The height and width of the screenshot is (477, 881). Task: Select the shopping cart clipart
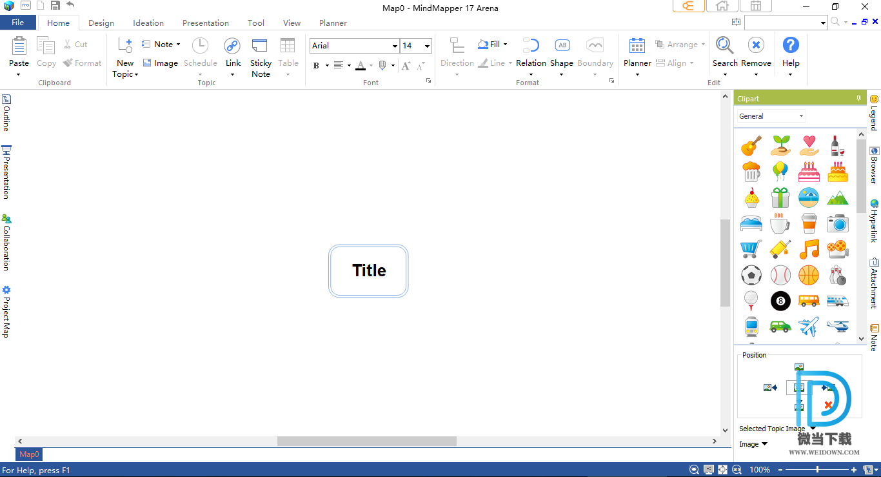pos(751,249)
